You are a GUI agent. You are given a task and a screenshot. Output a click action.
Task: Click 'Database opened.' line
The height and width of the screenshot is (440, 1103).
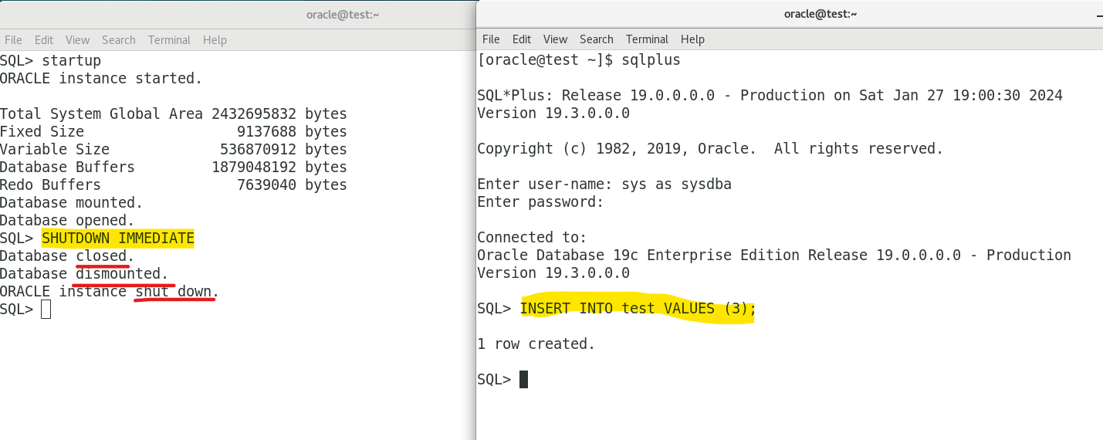[67, 220]
